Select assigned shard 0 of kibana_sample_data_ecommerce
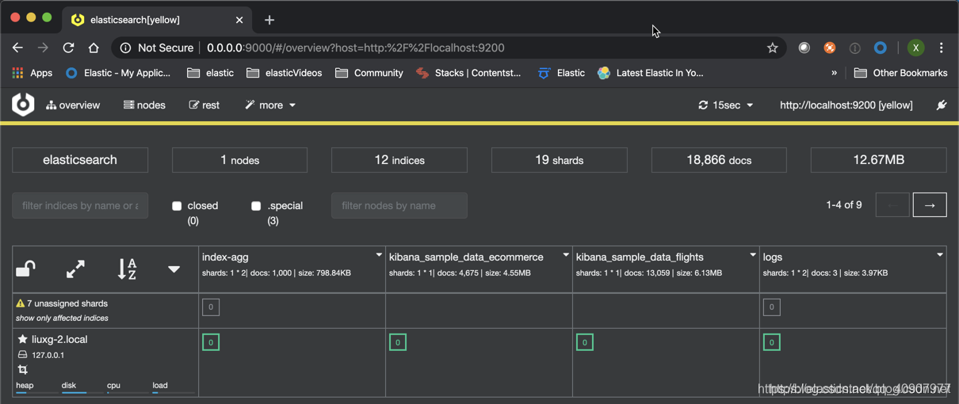The image size is (959, 404). coord(398,342)
